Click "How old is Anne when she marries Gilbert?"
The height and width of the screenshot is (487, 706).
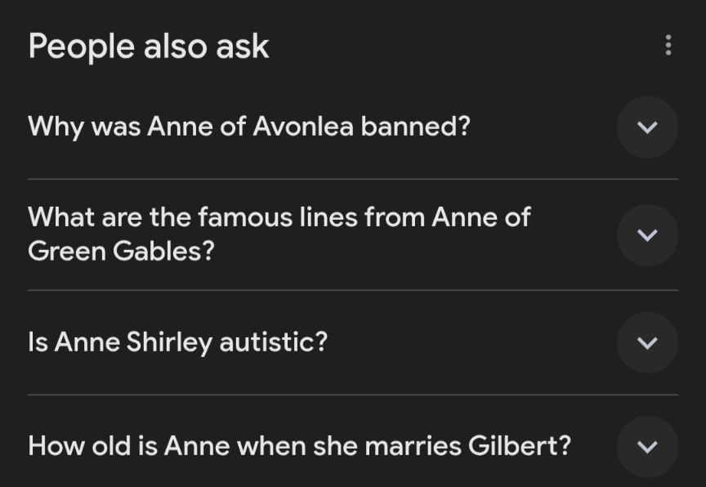pos(299,446)
